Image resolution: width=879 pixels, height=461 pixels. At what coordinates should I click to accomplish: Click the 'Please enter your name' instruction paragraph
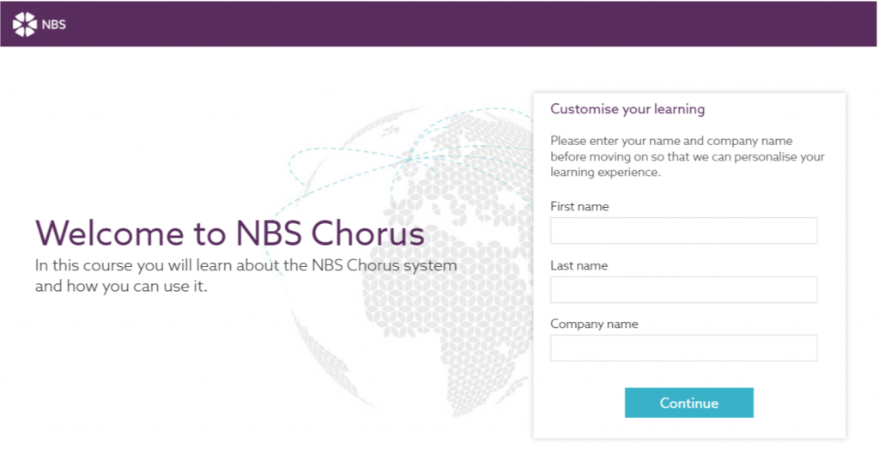688,156
